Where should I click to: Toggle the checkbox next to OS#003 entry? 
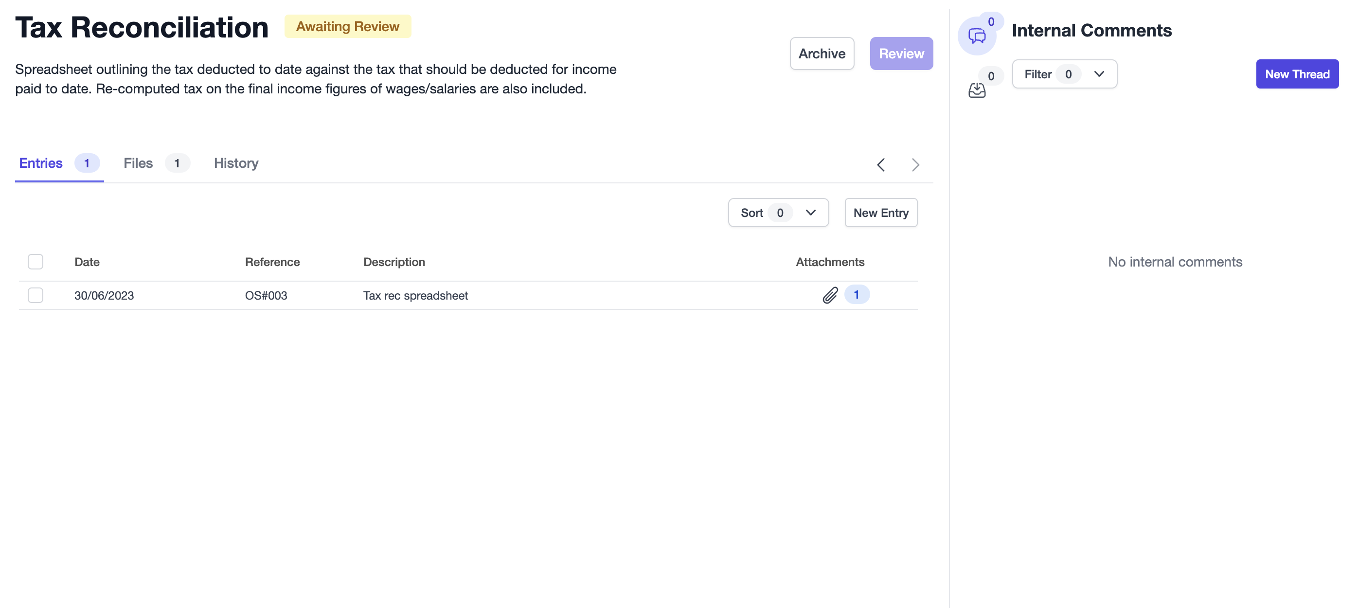pos(36,294)
